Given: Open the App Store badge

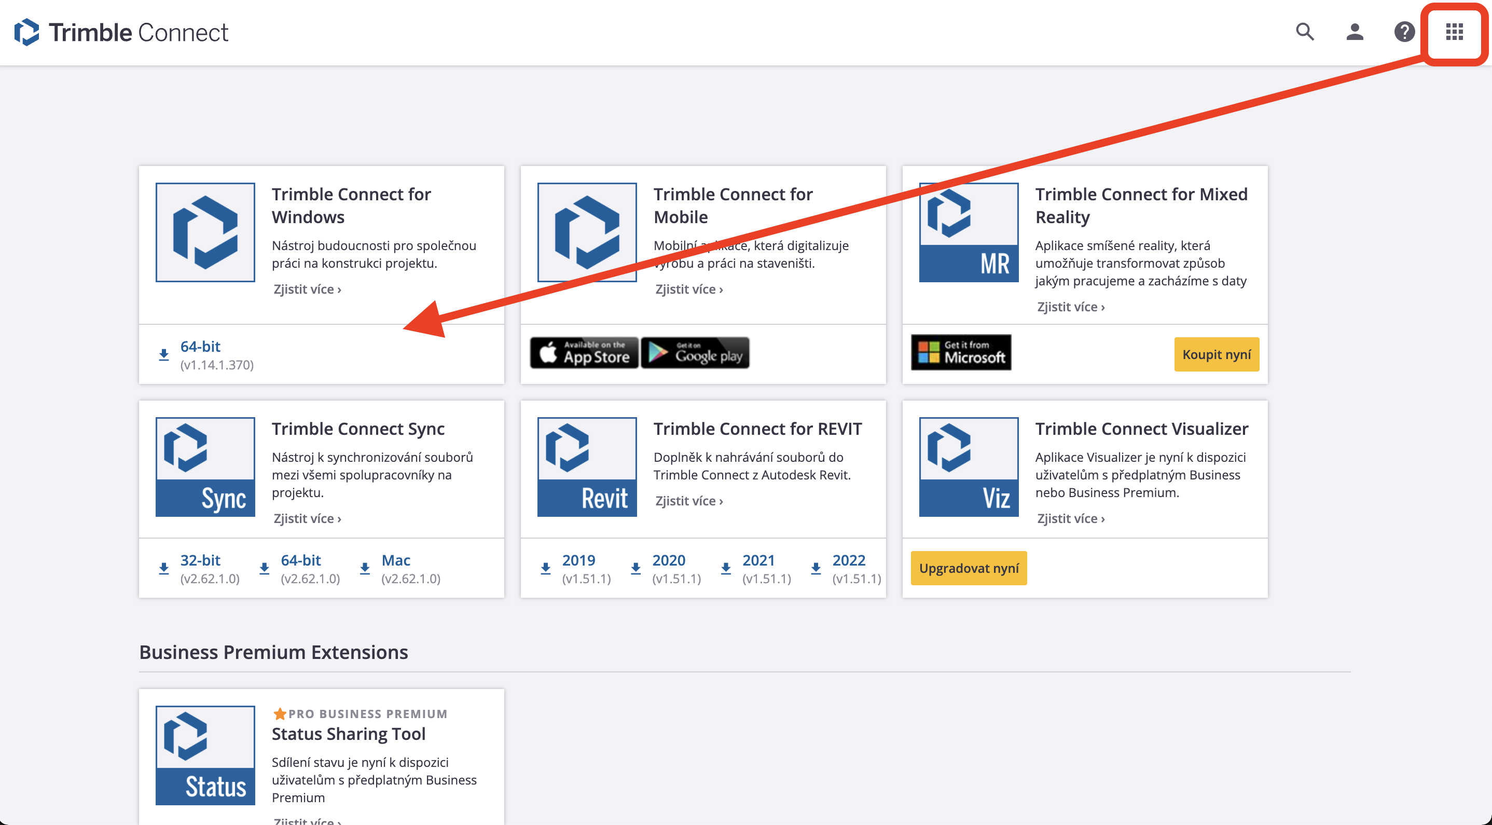Looking at the screenshot, I should click(584, 353).
